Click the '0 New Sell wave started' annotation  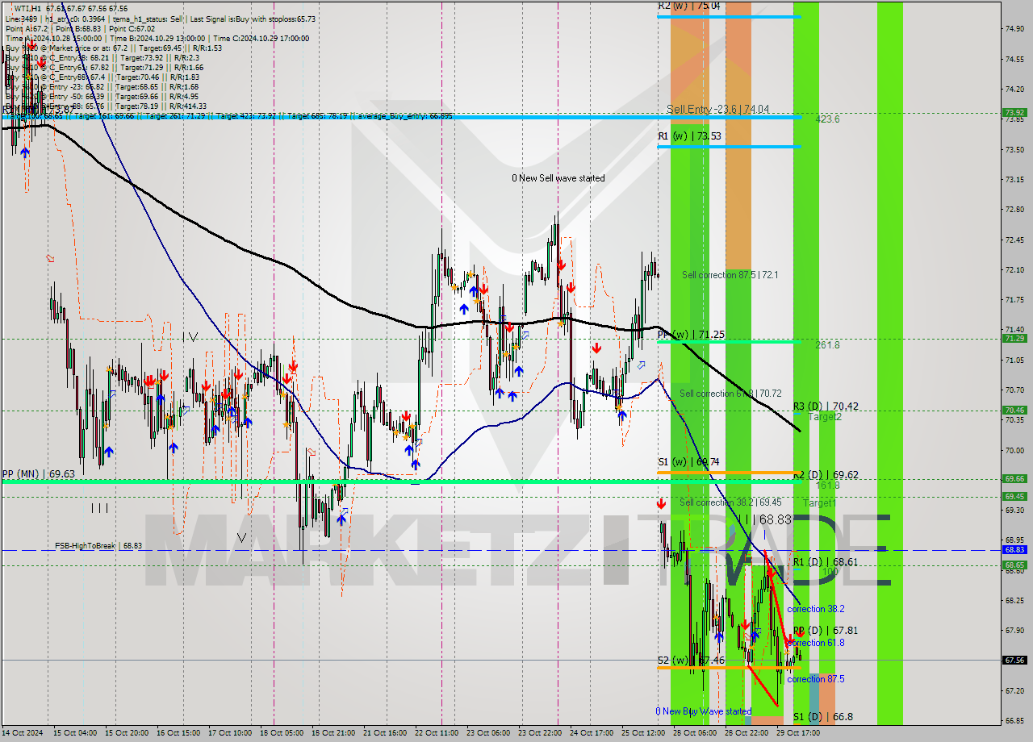pyautogui.click(x=558, y=178)
